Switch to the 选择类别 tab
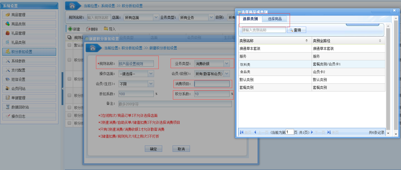Screen dimensions: 401x170 pyautogui.click(x=250, y=19)
